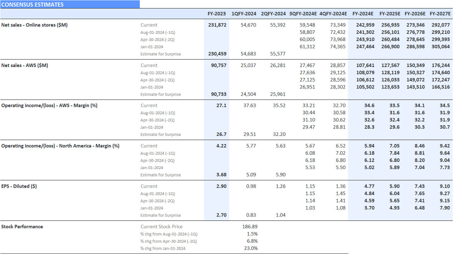Select the FY-2025E column header
The width and height of the screenshot is (453, 254).
pyautogui.click(x=389, y=13)
